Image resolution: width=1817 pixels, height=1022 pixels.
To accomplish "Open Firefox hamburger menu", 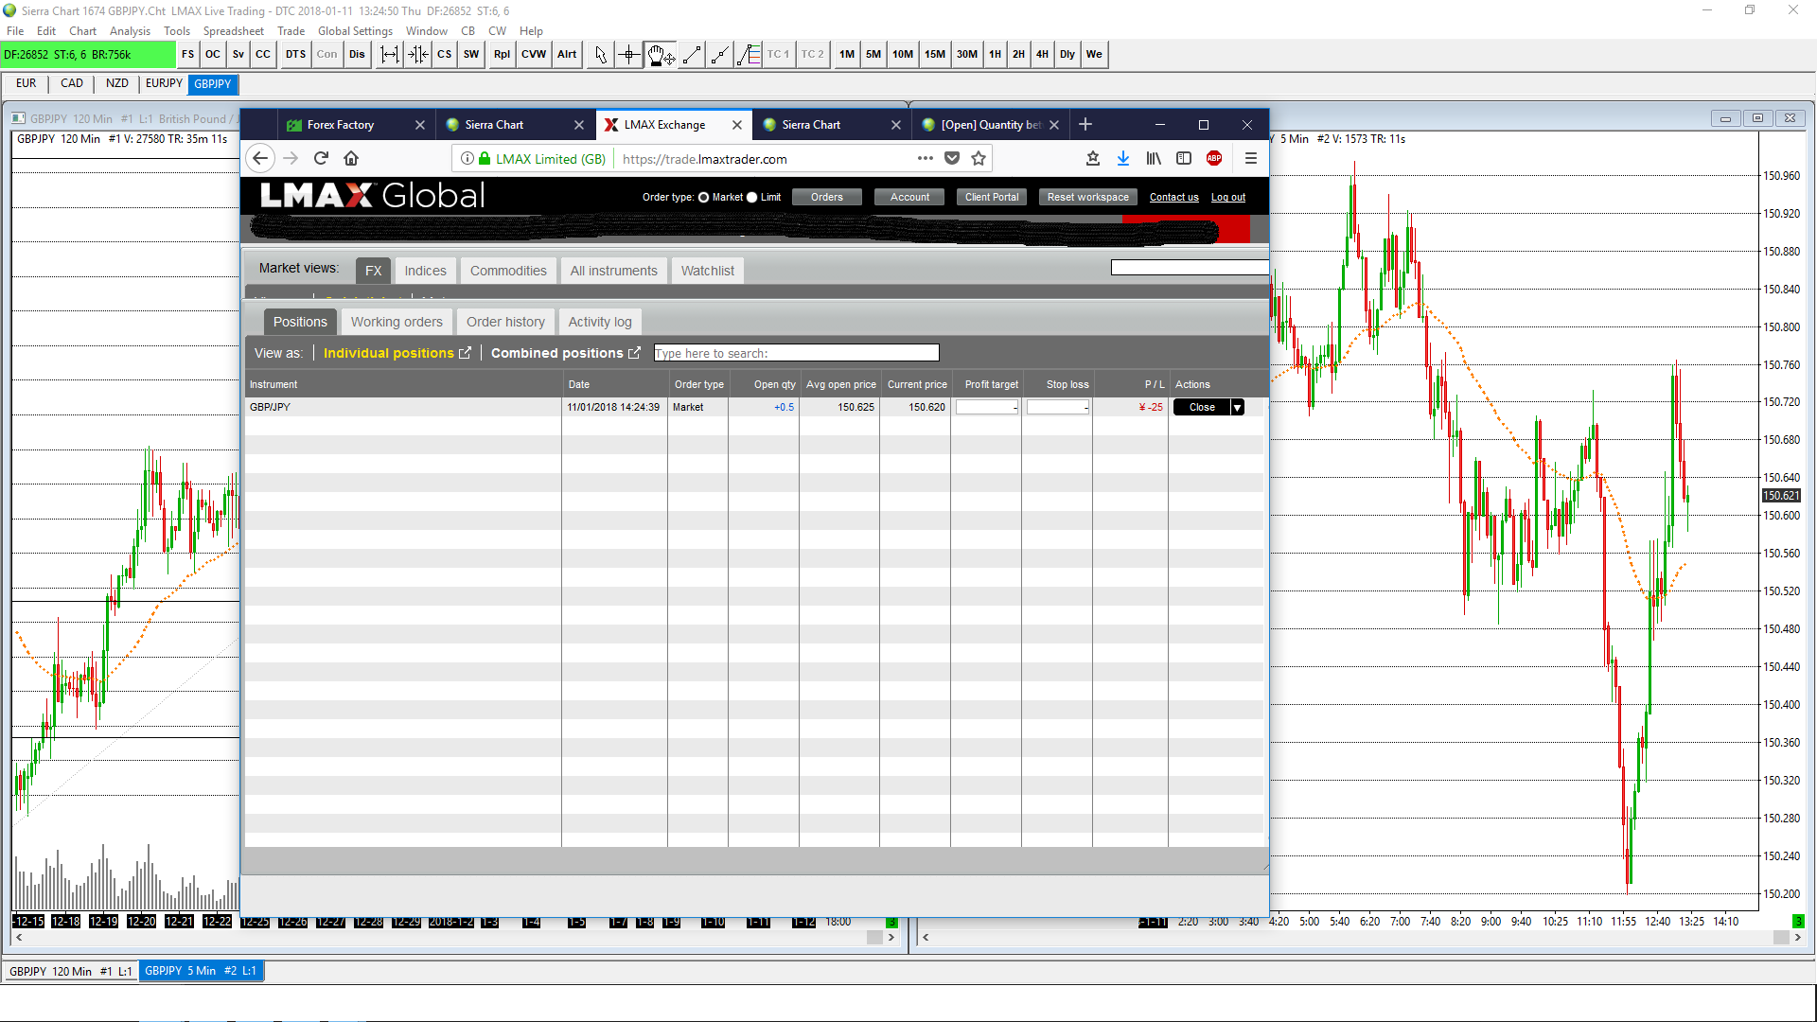I will tap(1251, 158).
